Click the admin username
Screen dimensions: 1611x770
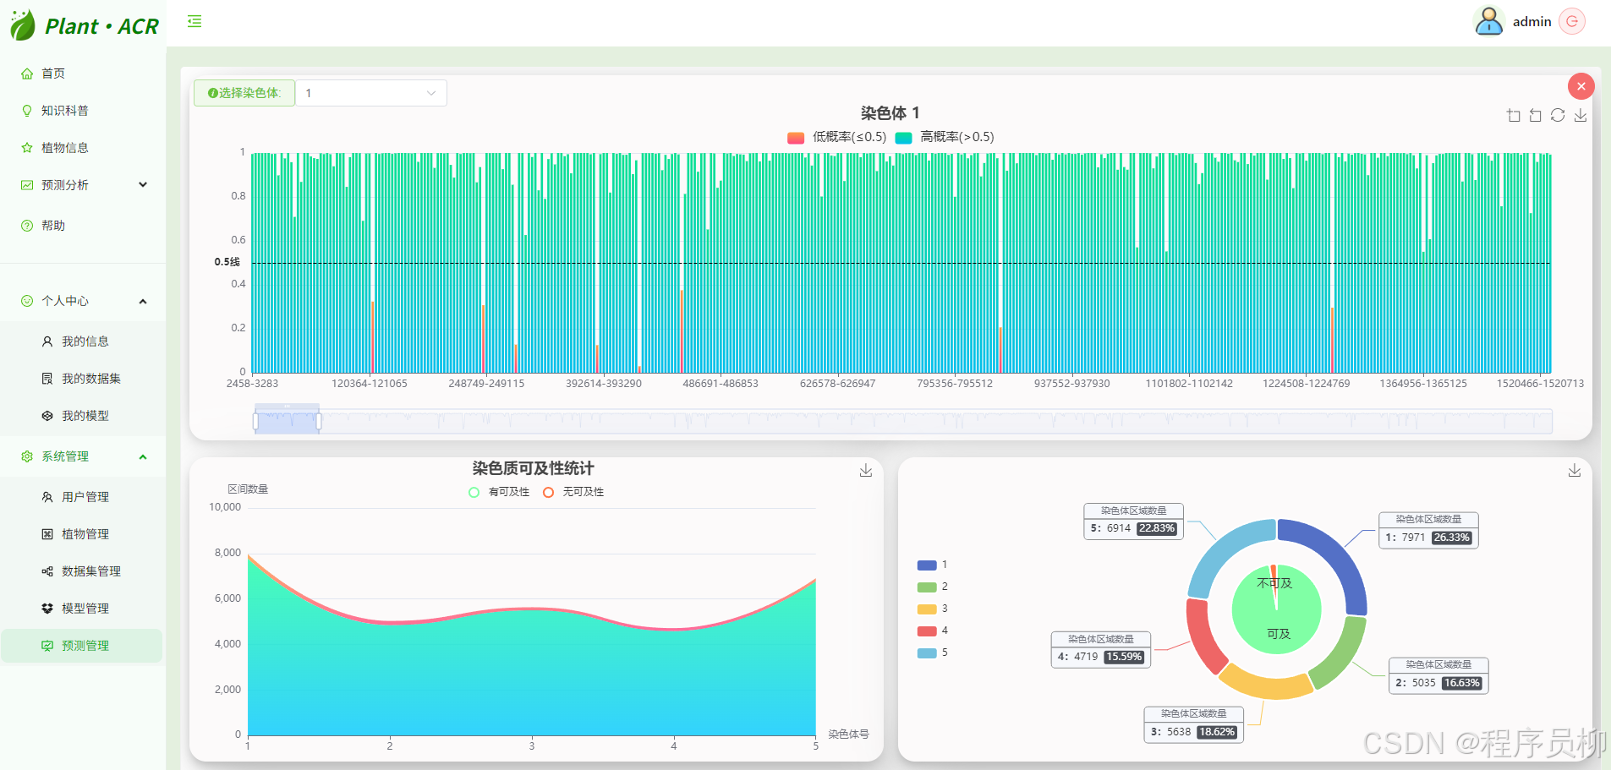point(1532,22)
